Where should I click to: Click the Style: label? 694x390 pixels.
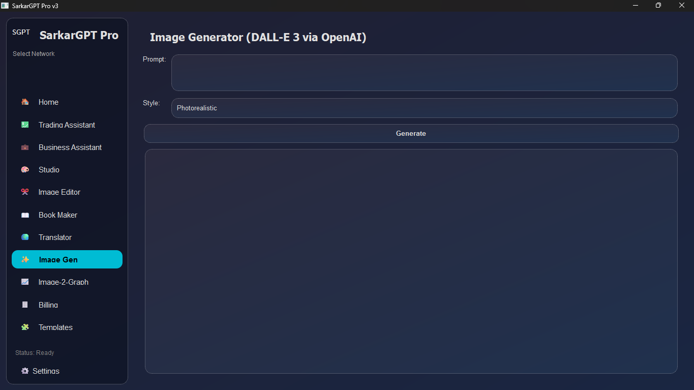click(x=152, y=103)
